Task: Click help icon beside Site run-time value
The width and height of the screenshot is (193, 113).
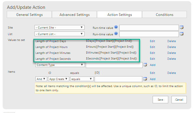Action: (x=116, y=27)
